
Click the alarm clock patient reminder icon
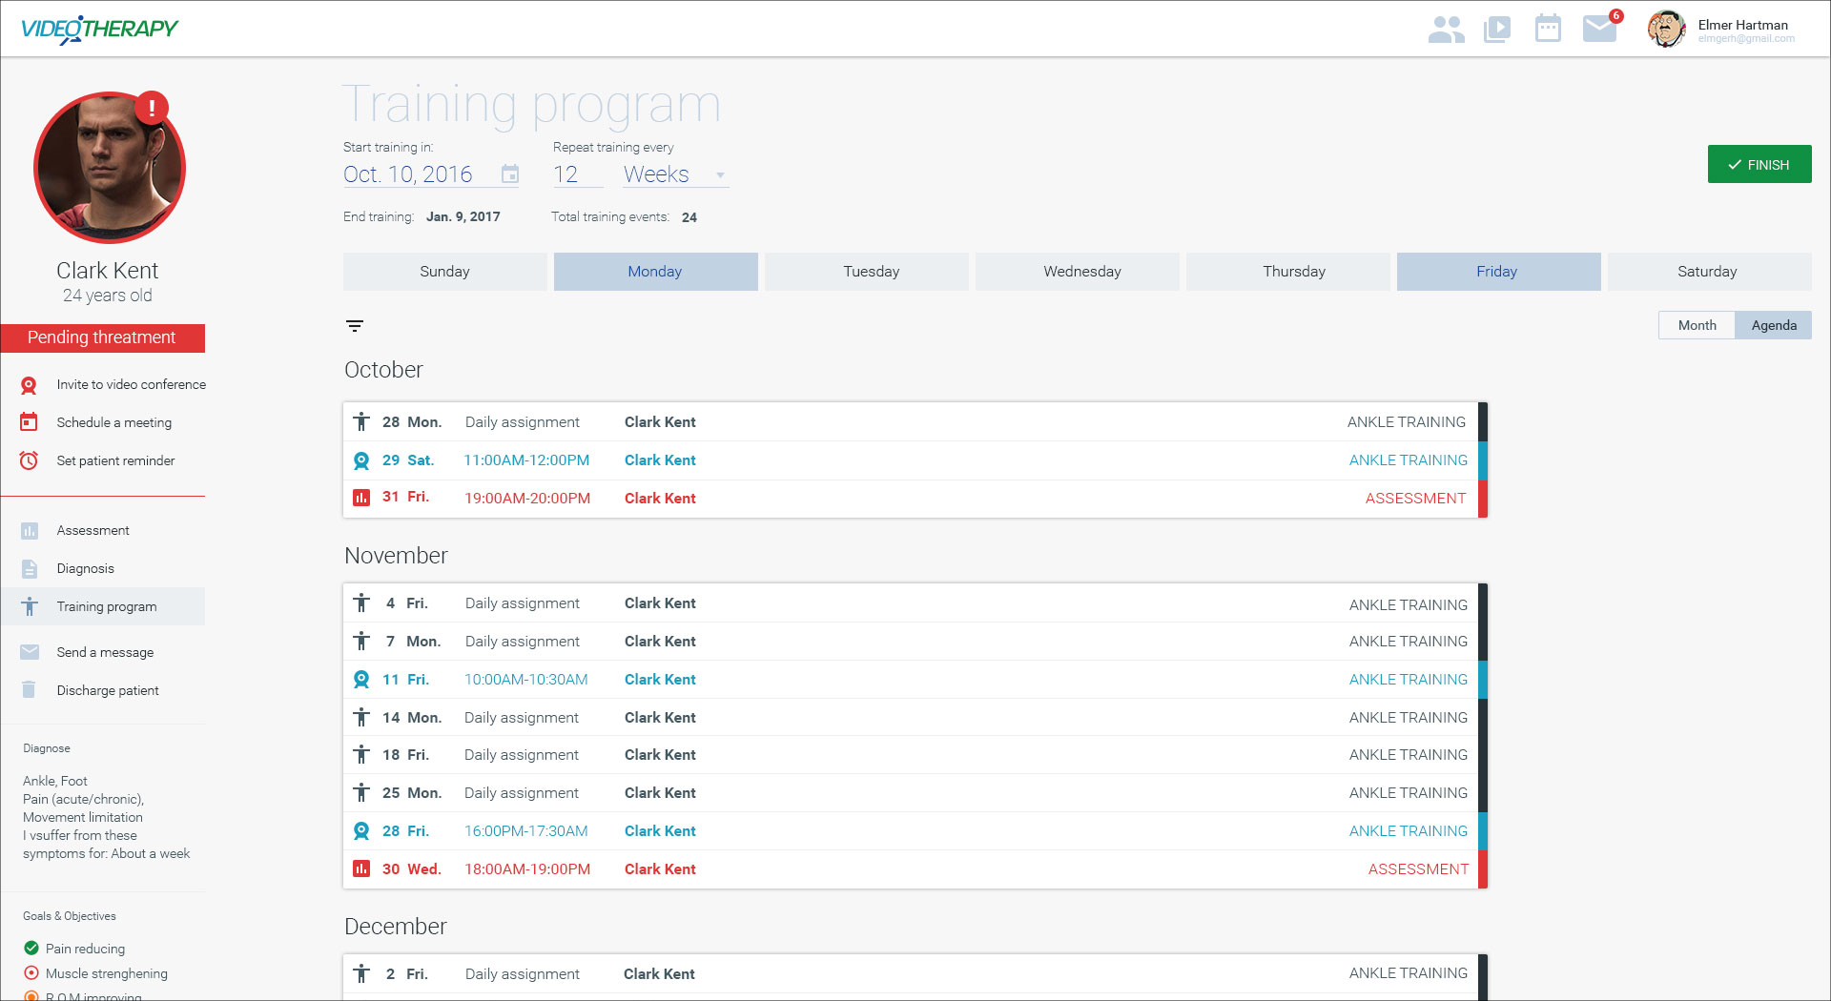(x=30, y=460)
